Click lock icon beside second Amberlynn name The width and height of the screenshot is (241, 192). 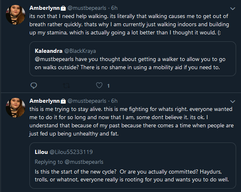coord(63,101)
